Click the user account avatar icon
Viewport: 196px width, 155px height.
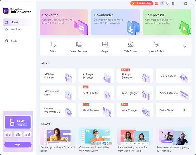pyautogui.click(x=162, y=3)
